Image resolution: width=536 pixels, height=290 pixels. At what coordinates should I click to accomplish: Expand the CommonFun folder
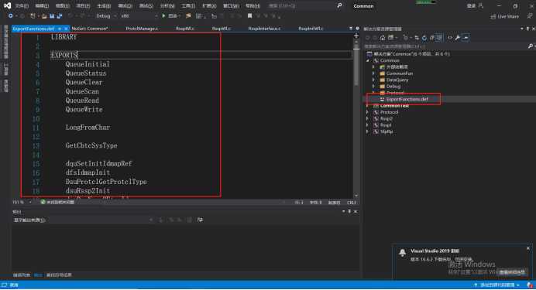[373, 73]
